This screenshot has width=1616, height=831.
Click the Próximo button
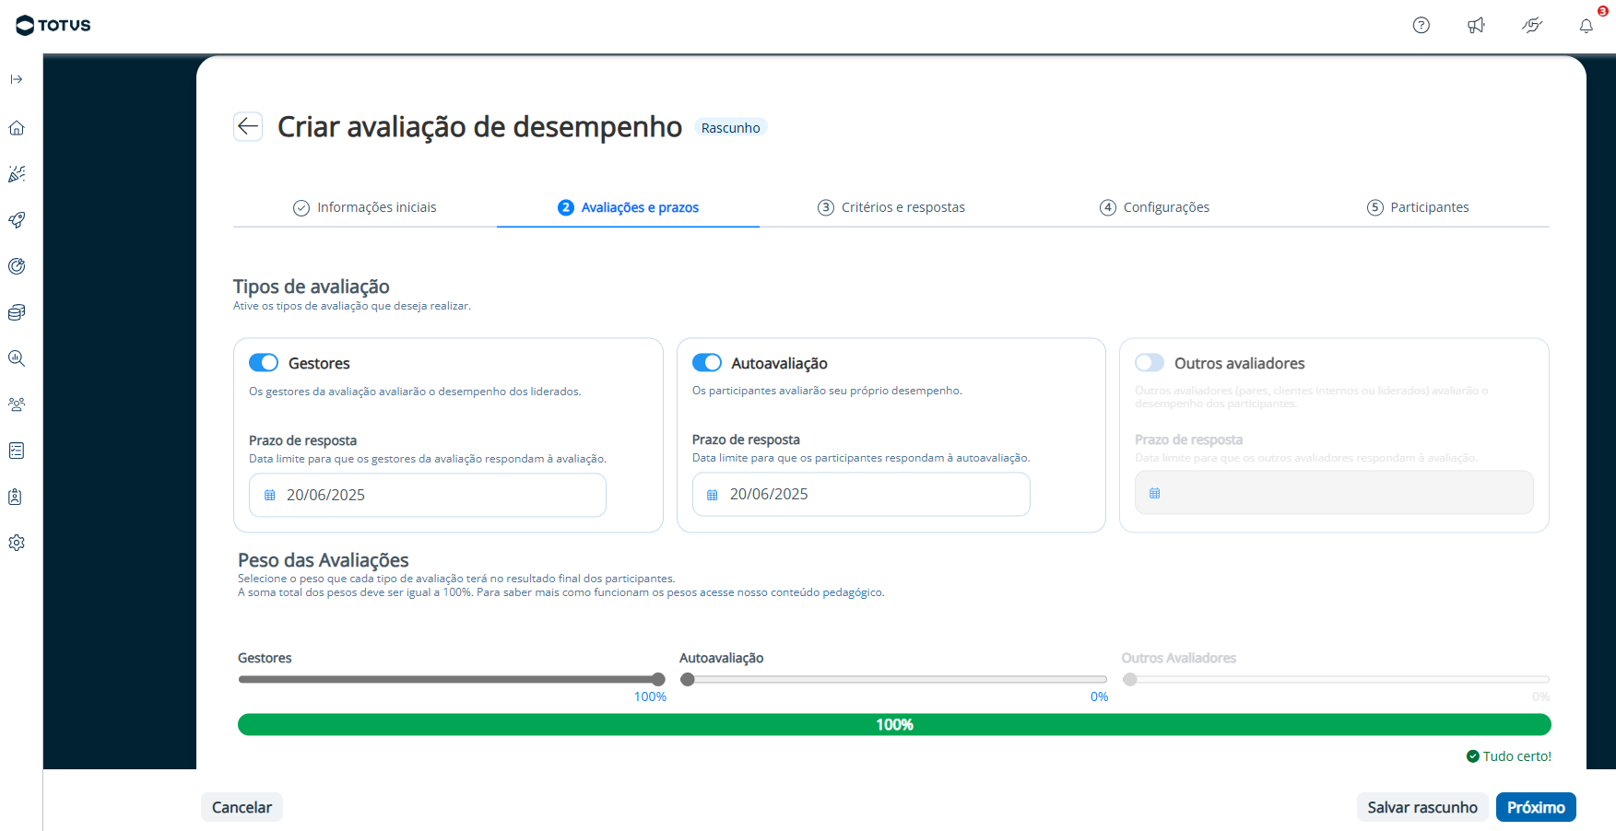coord(1535,807)
